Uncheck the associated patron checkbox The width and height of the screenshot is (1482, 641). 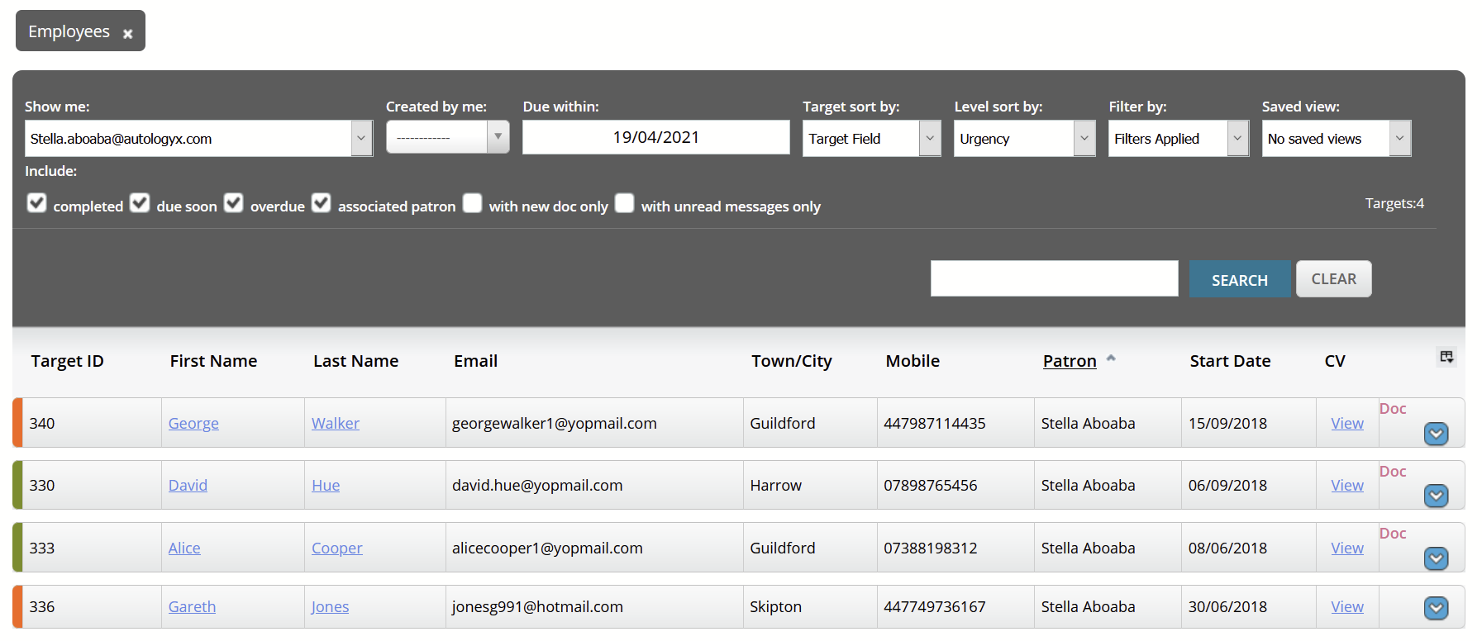tap(322, 203)
